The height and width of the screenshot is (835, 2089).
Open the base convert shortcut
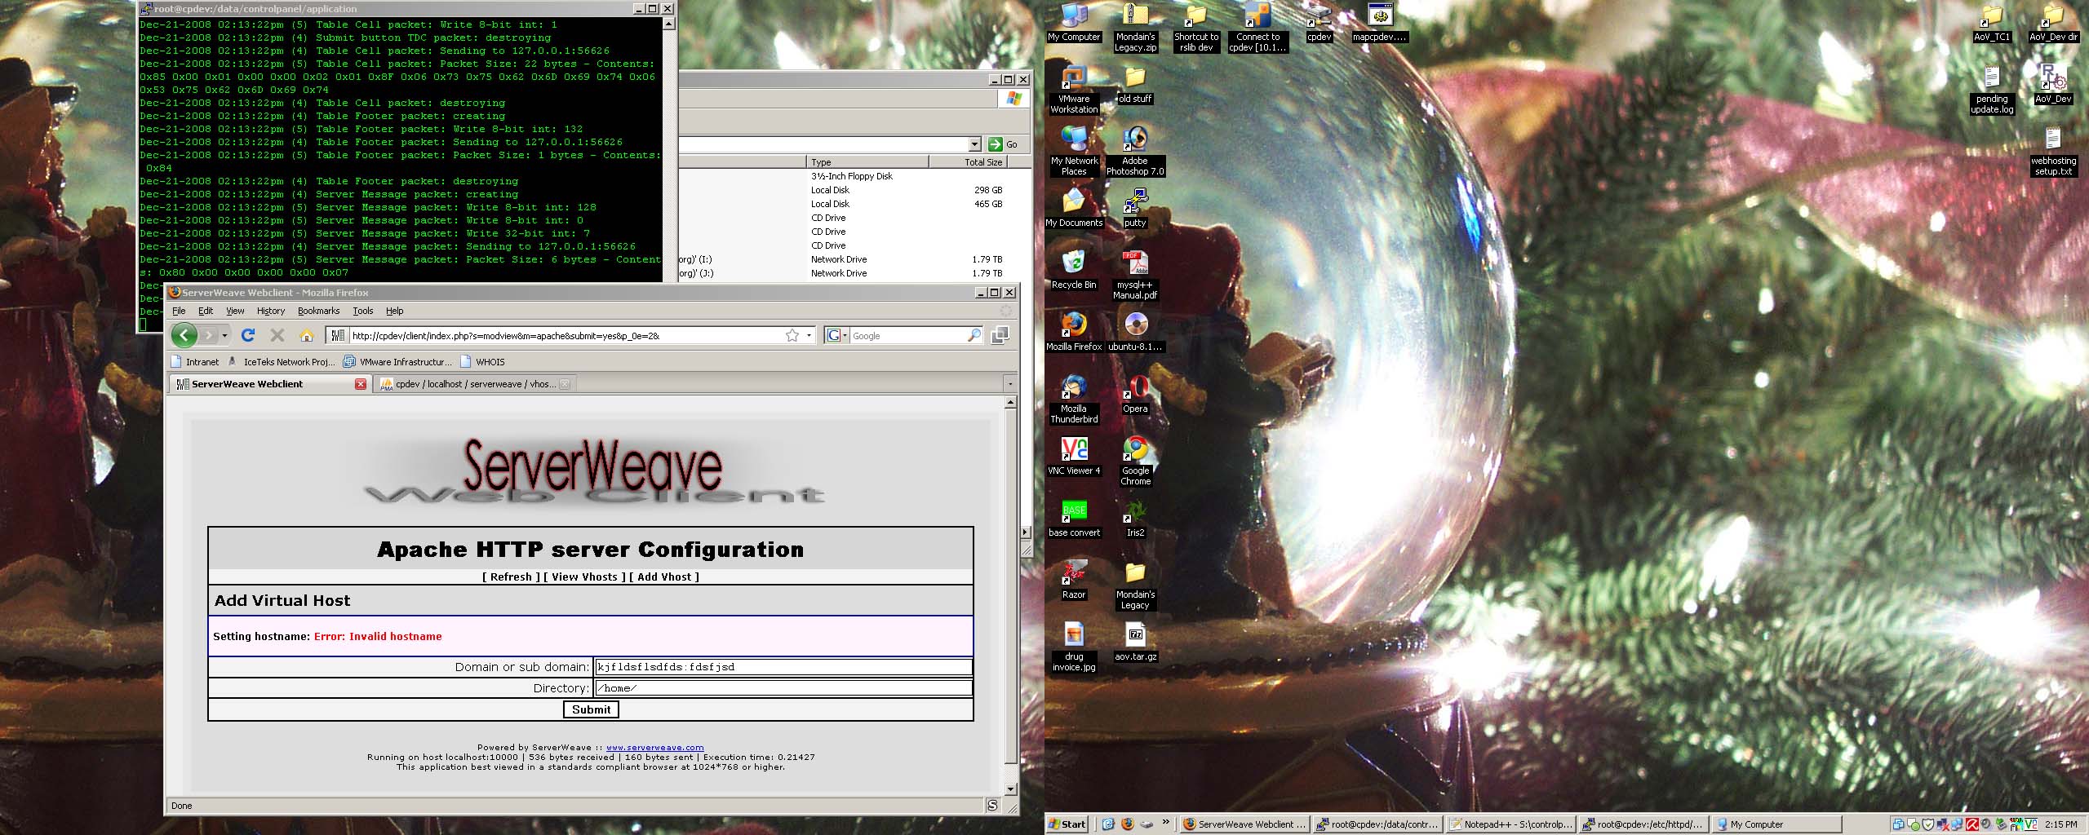click(1074, 519)
